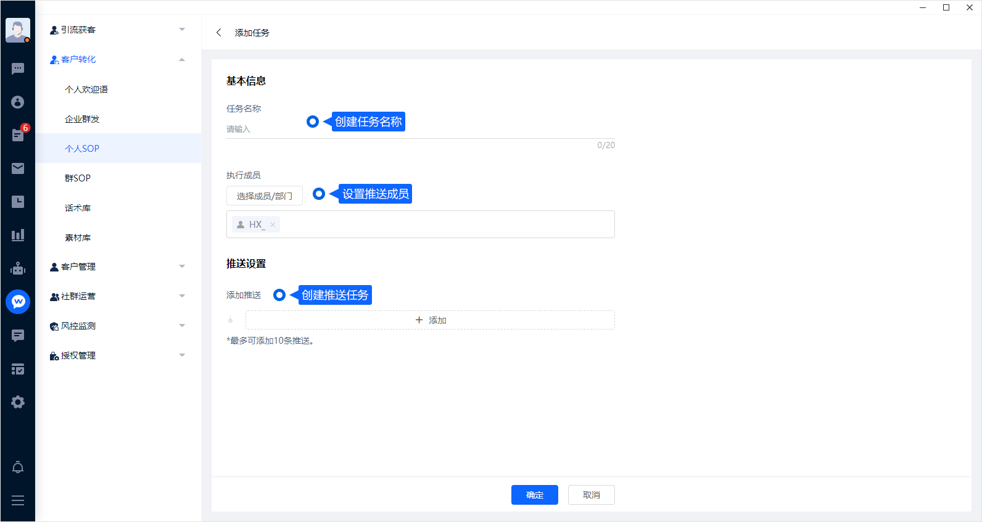982x522 pixels.
Task: Select 群SOP in the side menu
Action: [x=78, y=178]
